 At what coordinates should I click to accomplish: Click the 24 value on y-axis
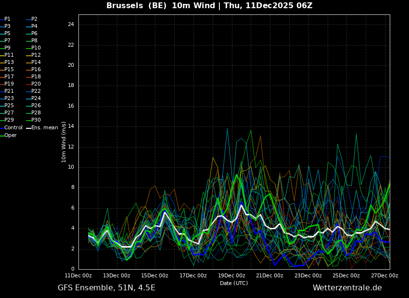pos(71,25)
